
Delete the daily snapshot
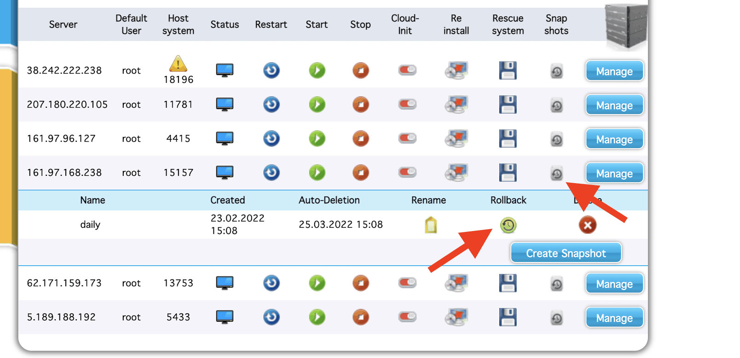(587, 225)
